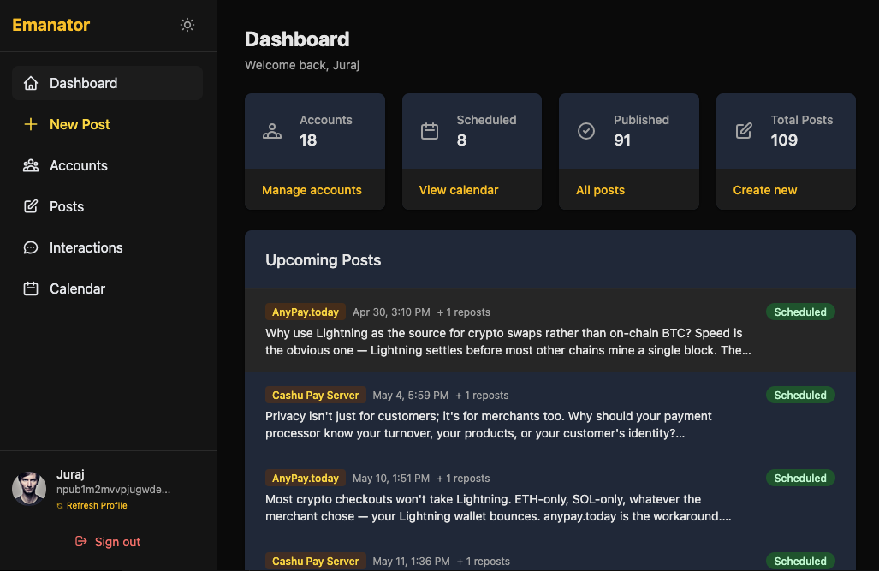
Task: Click the Interactions chat bubble icon
Action: (x=31, y=247)
